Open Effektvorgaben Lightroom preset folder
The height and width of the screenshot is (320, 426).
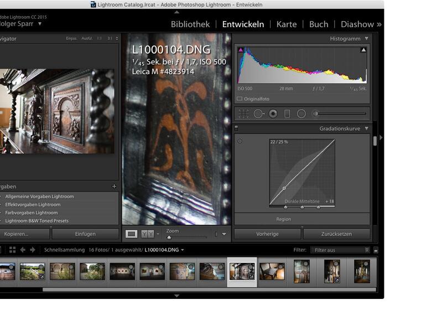pos(33,204)
